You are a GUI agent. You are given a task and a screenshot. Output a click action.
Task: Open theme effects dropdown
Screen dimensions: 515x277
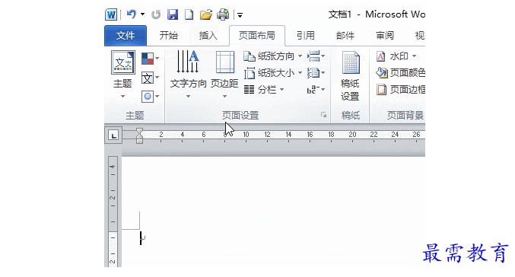[x=150, y=97]
